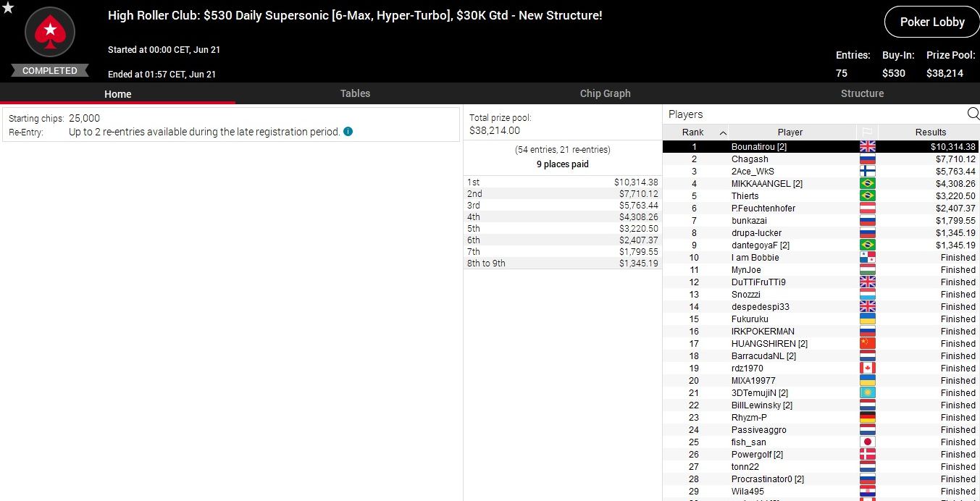The height and width of the screenshot is (501, 980).
Task: Click the PokerStars red spade logo
Action: [x=50, y=32]
